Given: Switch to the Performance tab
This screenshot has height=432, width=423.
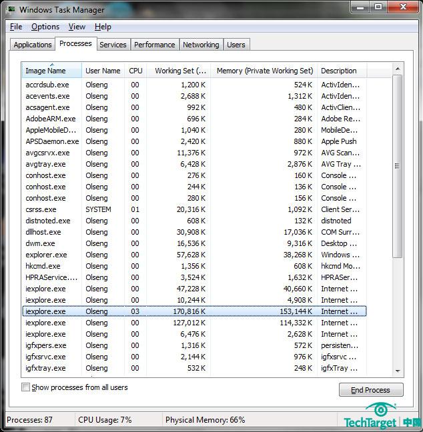Looking at the screenshot, I should (154, 45).
